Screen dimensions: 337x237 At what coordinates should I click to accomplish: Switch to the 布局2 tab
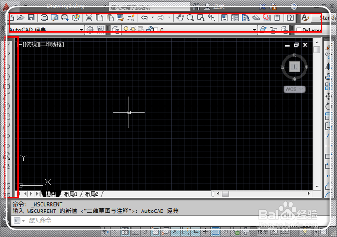[x=92, y=194]
